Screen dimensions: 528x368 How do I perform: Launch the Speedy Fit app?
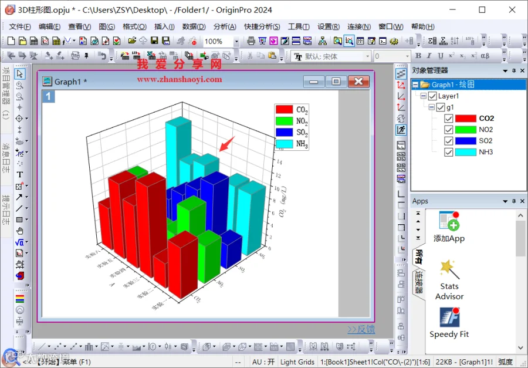(x=449, y=323)
